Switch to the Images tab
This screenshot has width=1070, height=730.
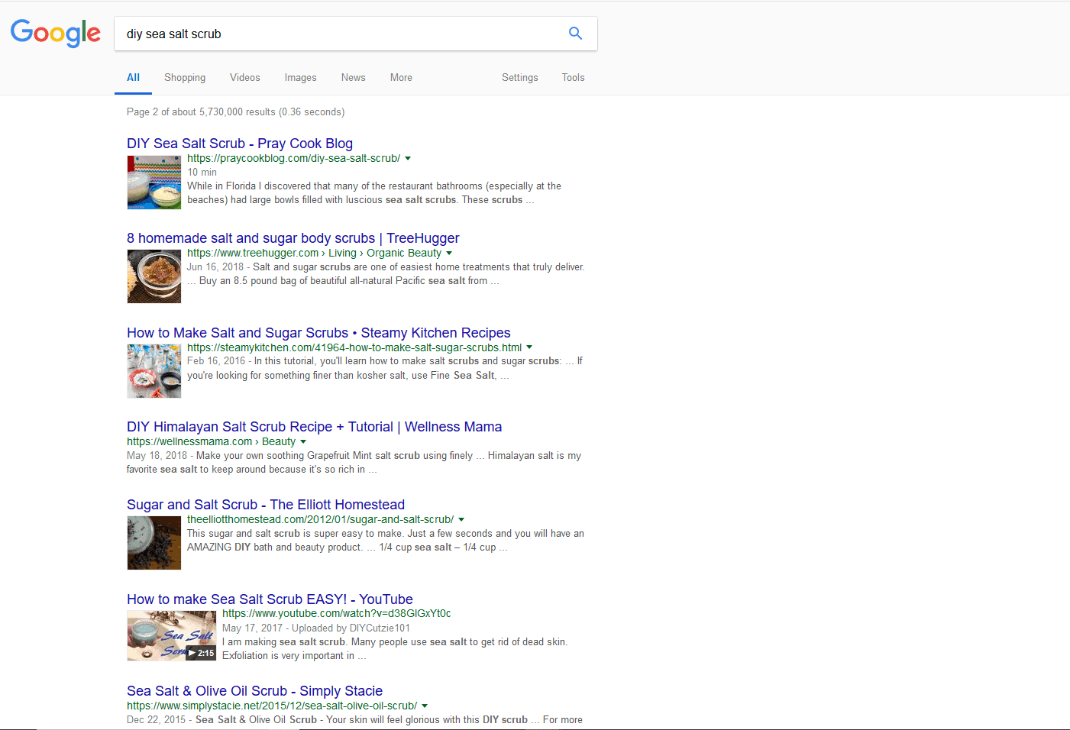click(300, 78)
